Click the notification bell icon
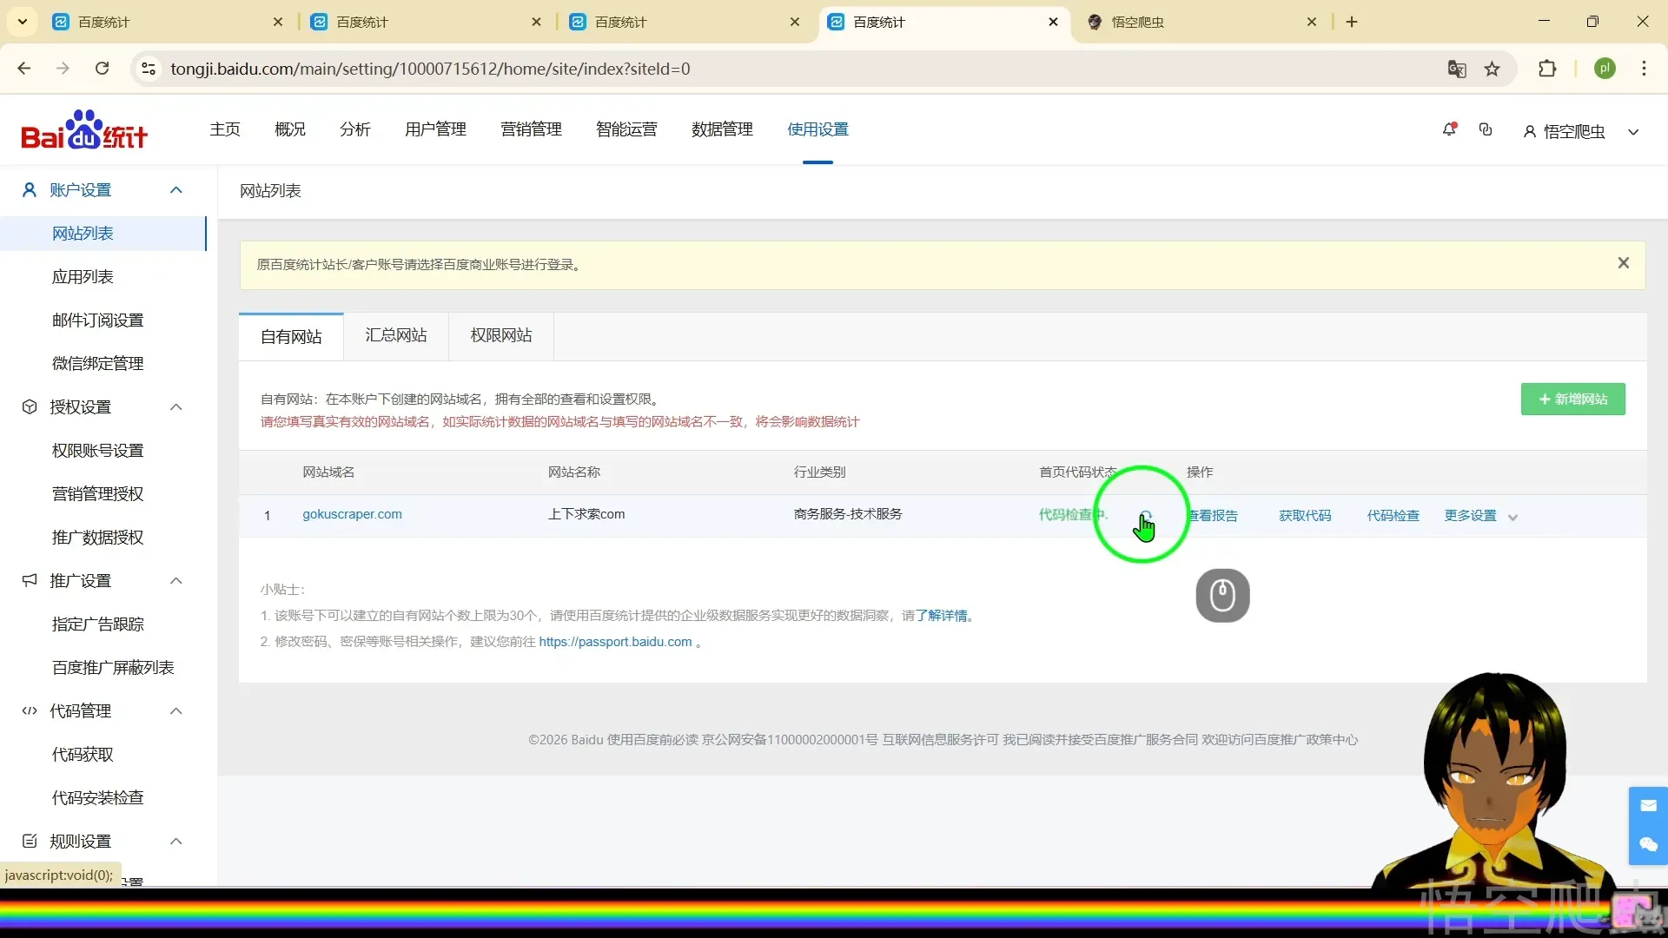The image size is (1668, 938). (1448, 129)
